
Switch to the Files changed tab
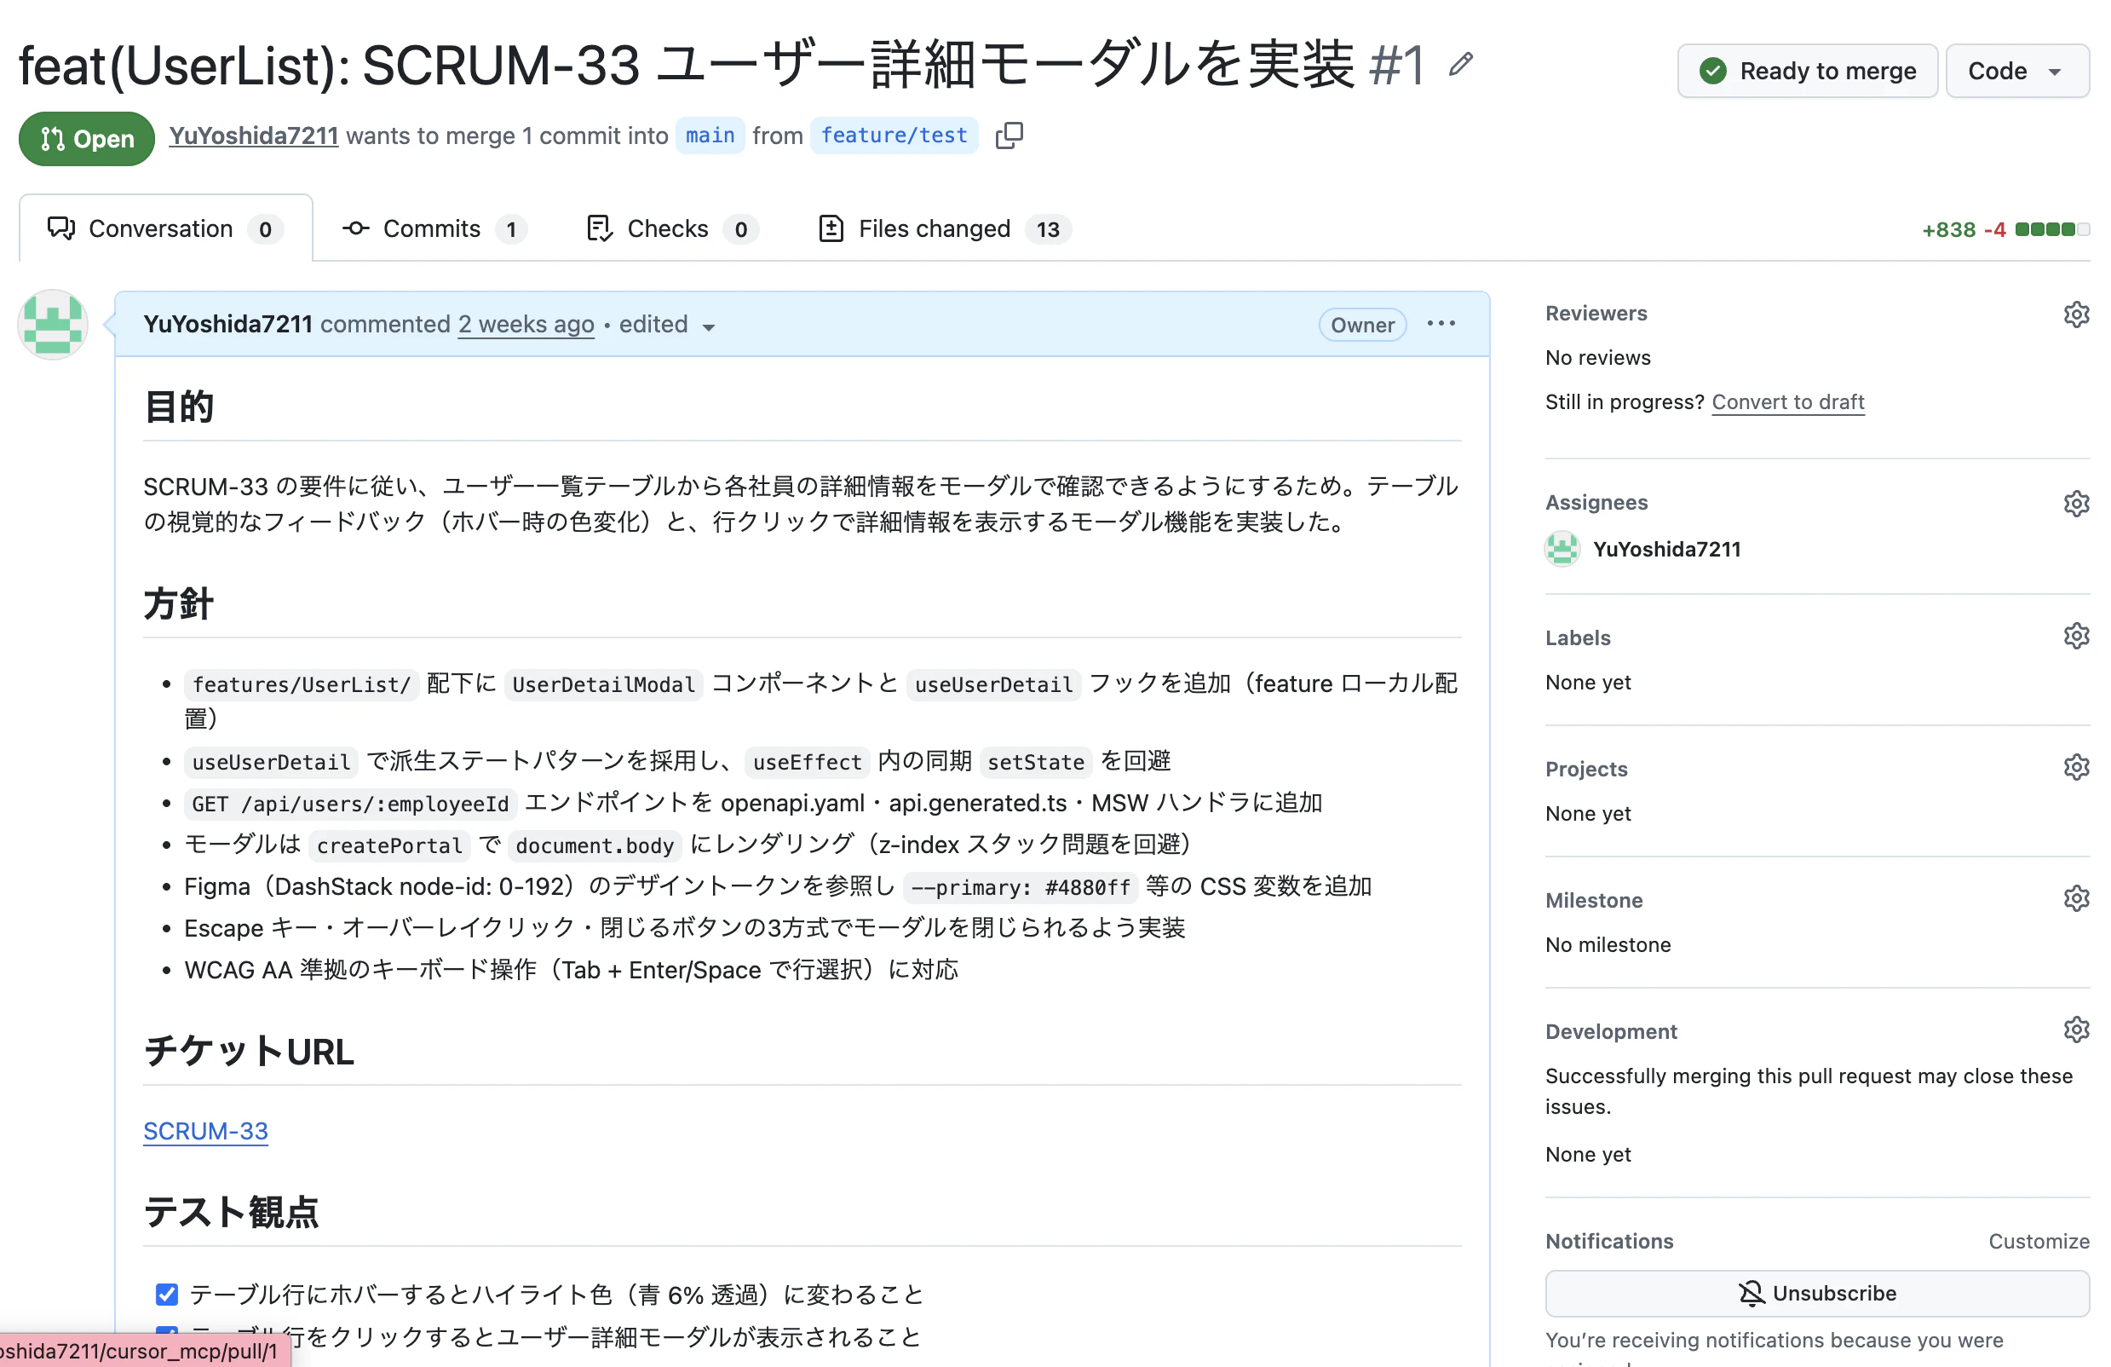click(x=934, y=228)
